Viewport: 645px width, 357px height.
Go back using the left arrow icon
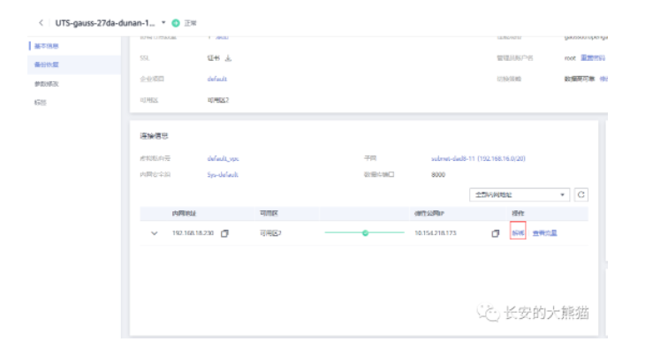click(41, 23)
